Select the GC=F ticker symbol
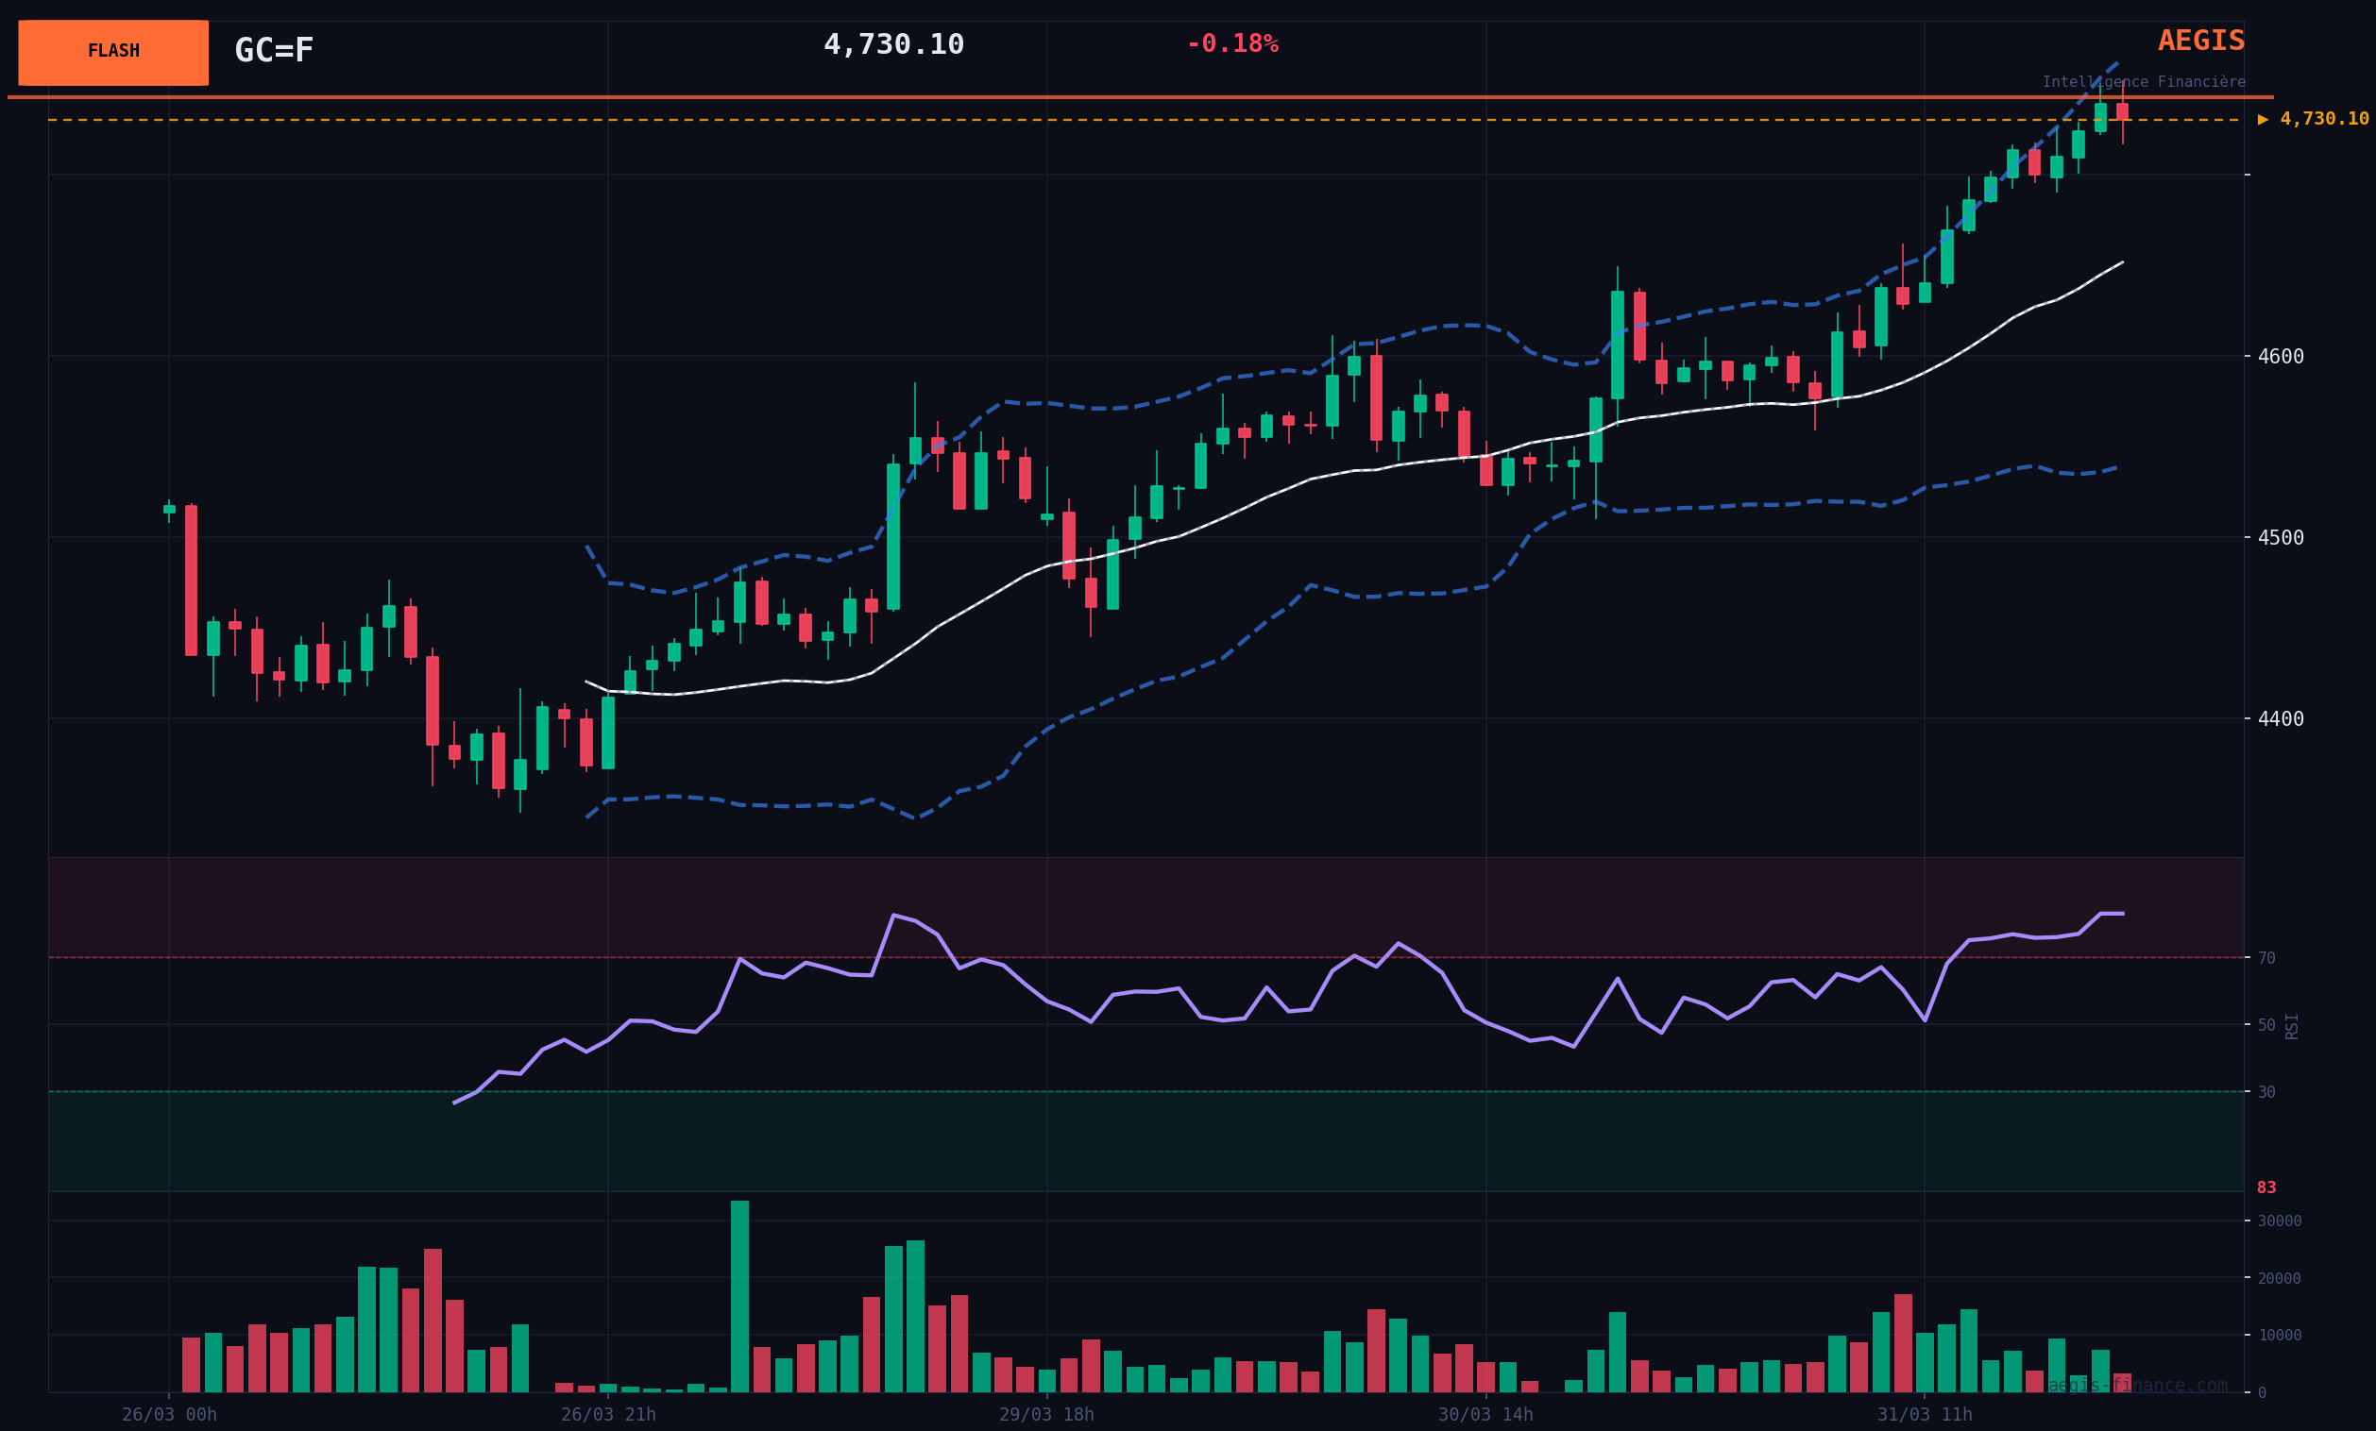 coord(274,50)
